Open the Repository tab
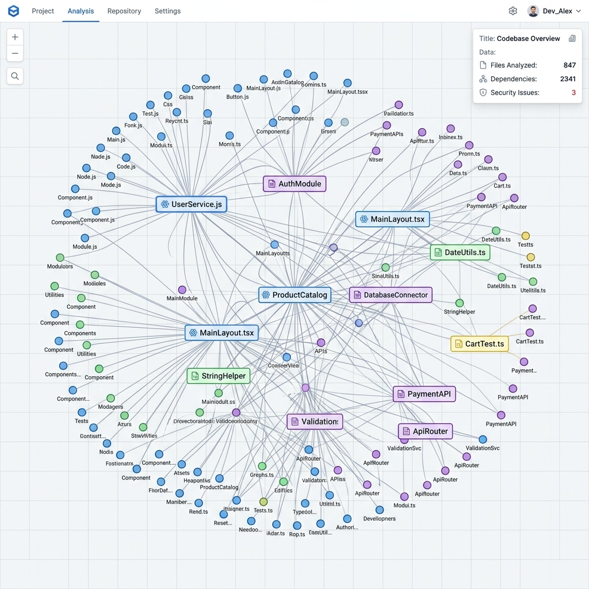This screenshot has width=589, height=589. 124,11
